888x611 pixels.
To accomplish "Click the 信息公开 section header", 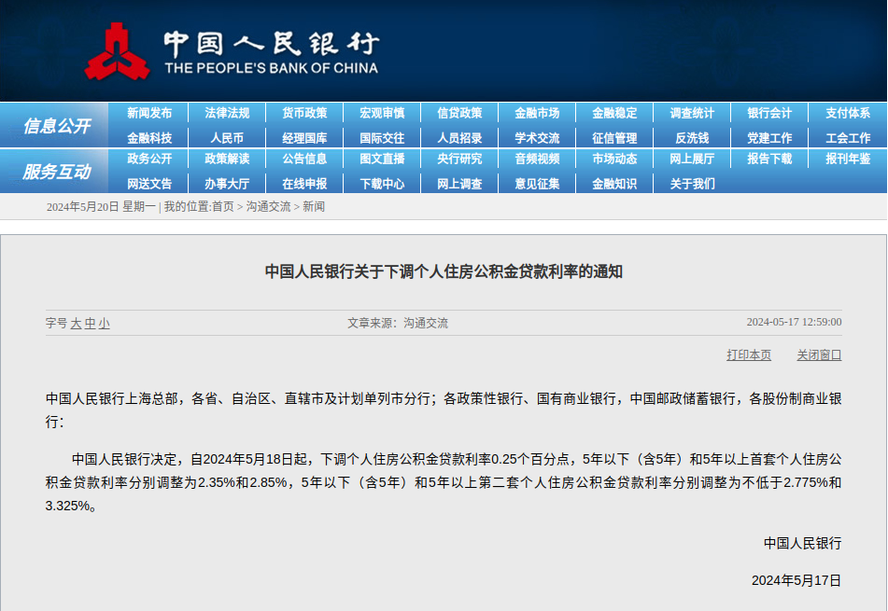I will (x=56, y=126).
